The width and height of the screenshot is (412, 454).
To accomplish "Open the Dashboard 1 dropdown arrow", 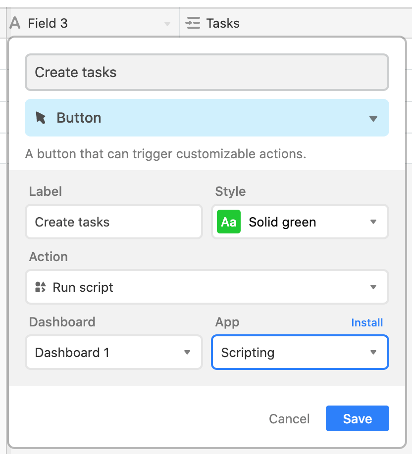I will [187, 353].
